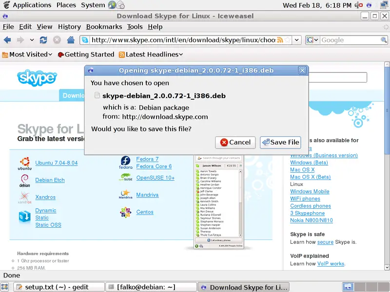Click the Ubuntu logo icon
This screenshot has height=292, width=390.
(25, 164)
